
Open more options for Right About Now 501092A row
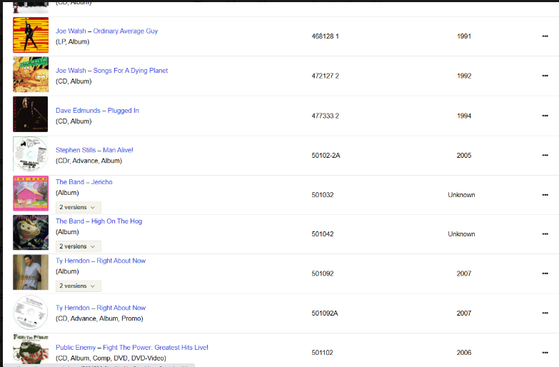[x=545, y=313]
